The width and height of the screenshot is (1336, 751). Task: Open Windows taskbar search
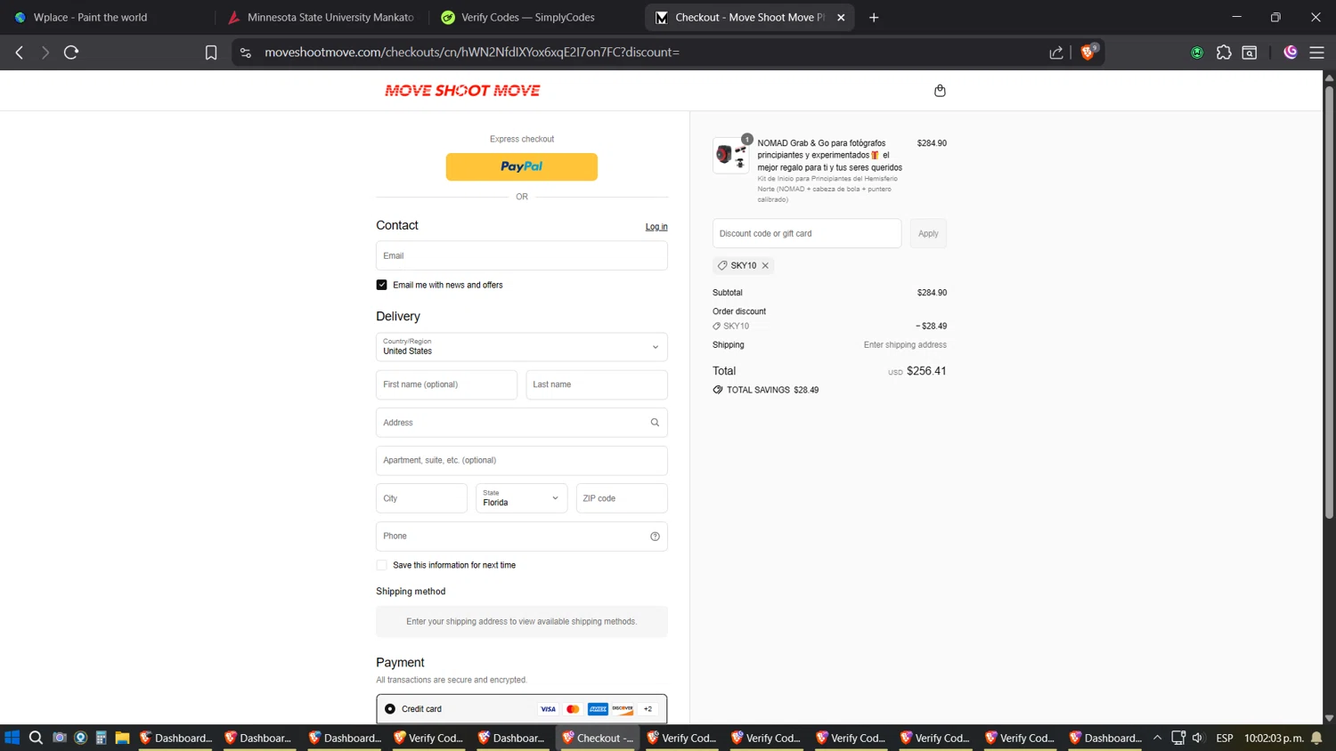click(36, 738)
